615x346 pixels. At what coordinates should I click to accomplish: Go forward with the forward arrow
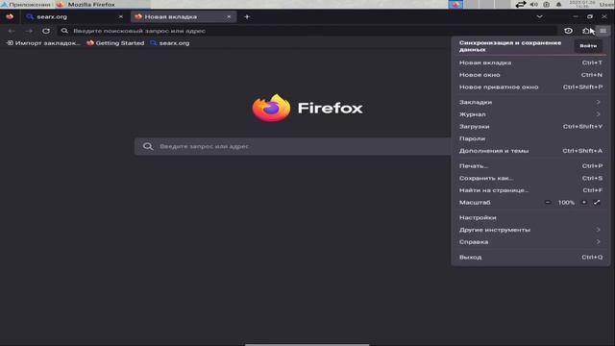(x=29, y=31)
